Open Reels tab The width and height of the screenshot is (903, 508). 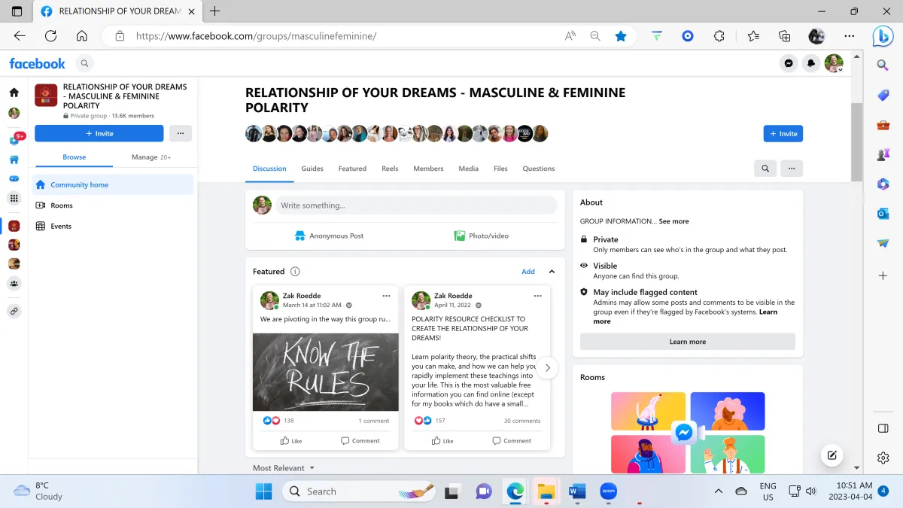[390, 169]
